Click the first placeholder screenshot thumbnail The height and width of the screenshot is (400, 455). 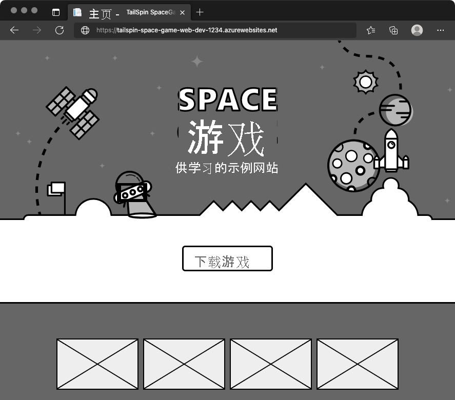97,364
